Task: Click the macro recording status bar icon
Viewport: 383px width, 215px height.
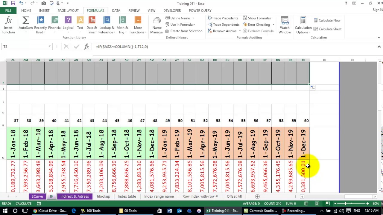Action: (x=39, y=204)
